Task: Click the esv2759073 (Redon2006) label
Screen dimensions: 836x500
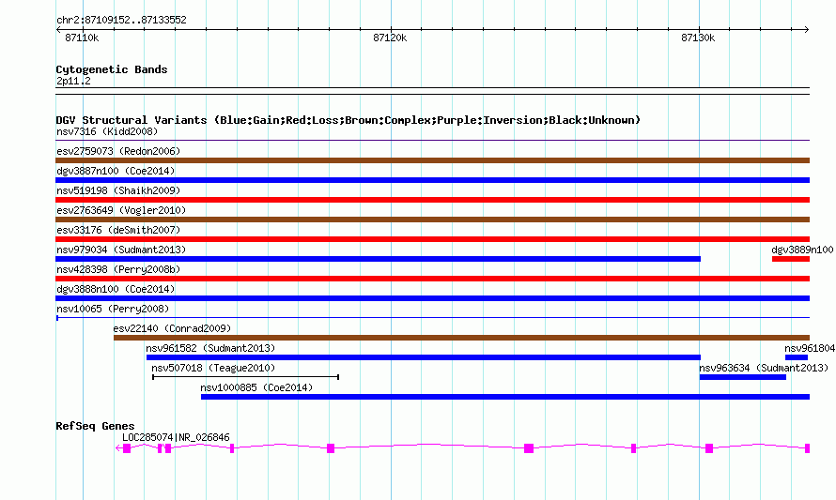Action: click(118, 151)
